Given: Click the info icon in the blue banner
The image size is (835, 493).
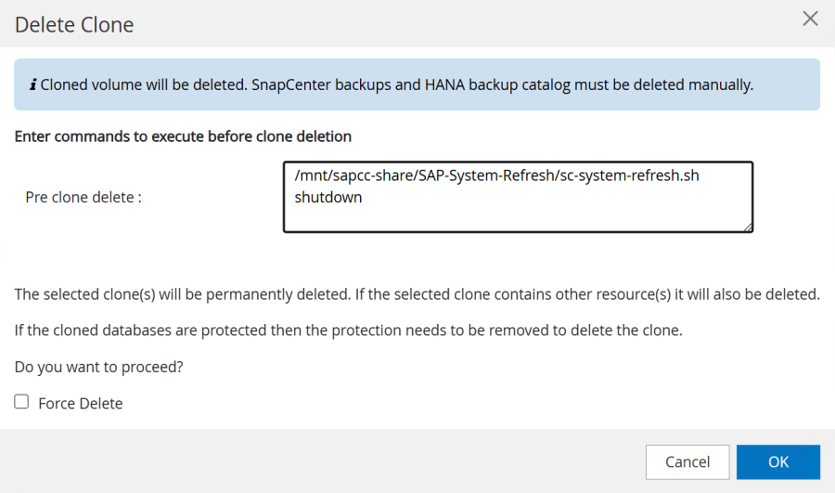Looking at the screenshot, I should (x=33, y=84).
